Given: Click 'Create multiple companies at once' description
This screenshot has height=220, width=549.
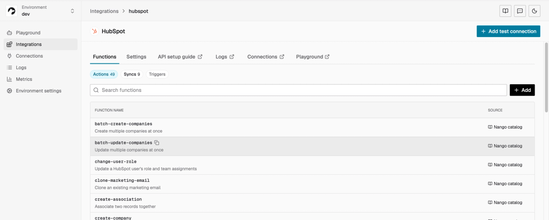Looking at the screenshot, I should (x=128, y=131).
